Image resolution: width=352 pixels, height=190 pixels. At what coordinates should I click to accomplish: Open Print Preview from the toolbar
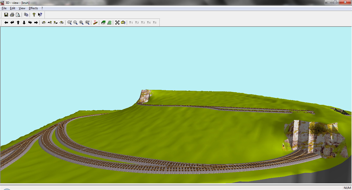coord(18,15)
